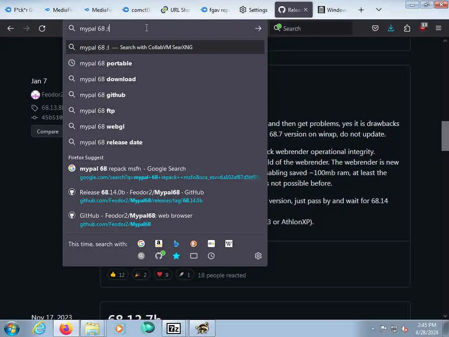Image resolution: width=449 pixels, height=337 pixels.
Task: Open Pocket save icon
Action: point(375,28)
